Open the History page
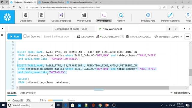The width and height of the screenshot is (192, 108). [121, 17]
